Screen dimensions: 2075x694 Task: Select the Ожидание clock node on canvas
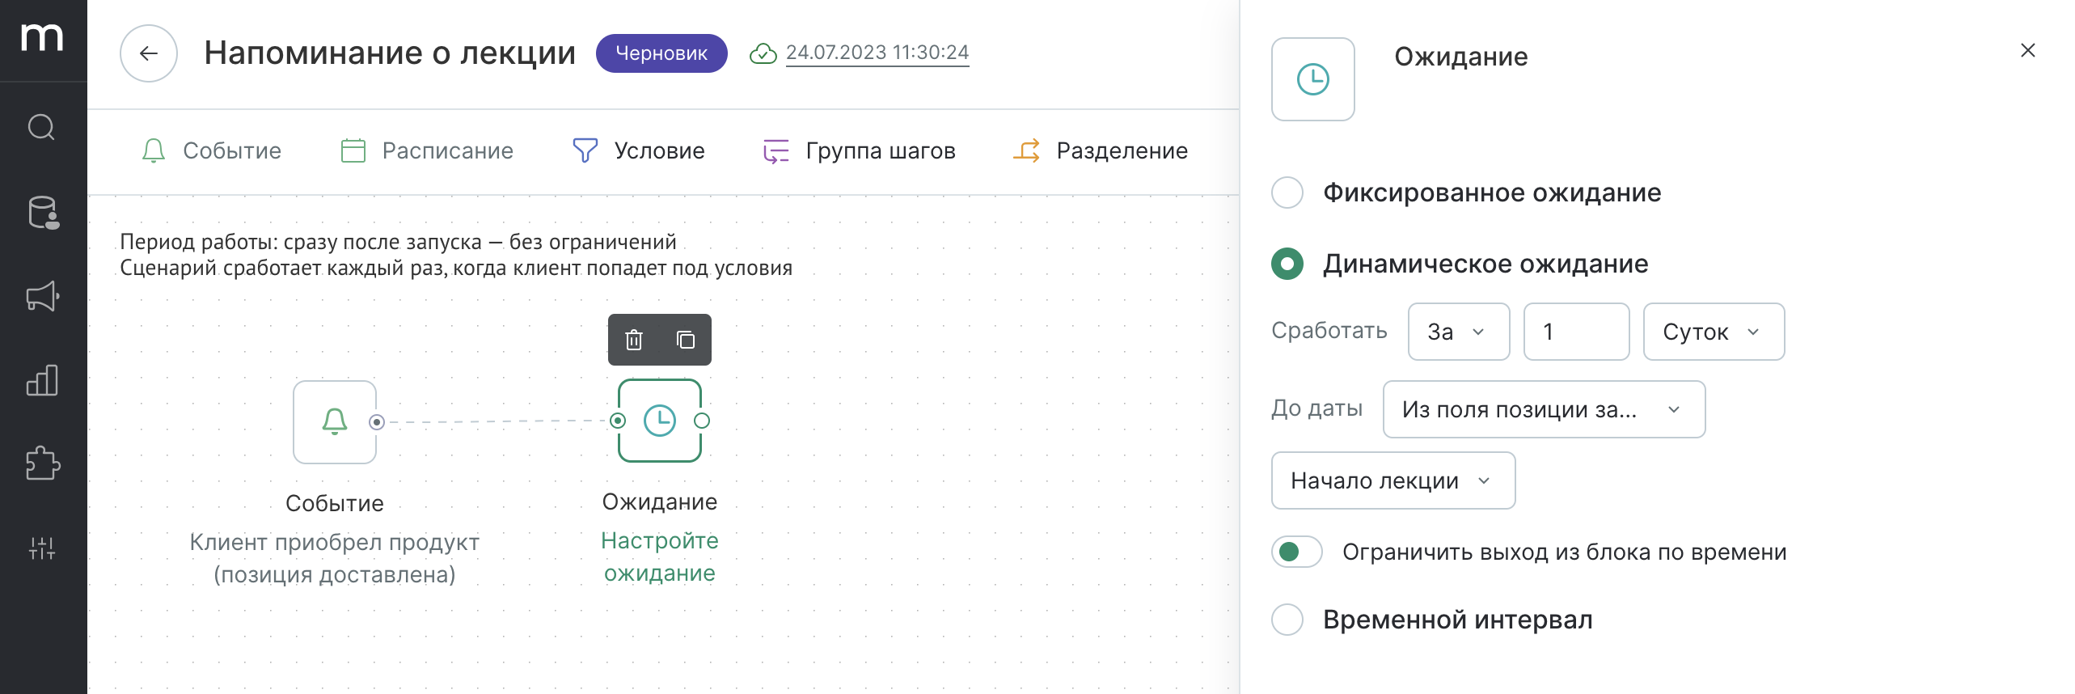tap(660, 421)
